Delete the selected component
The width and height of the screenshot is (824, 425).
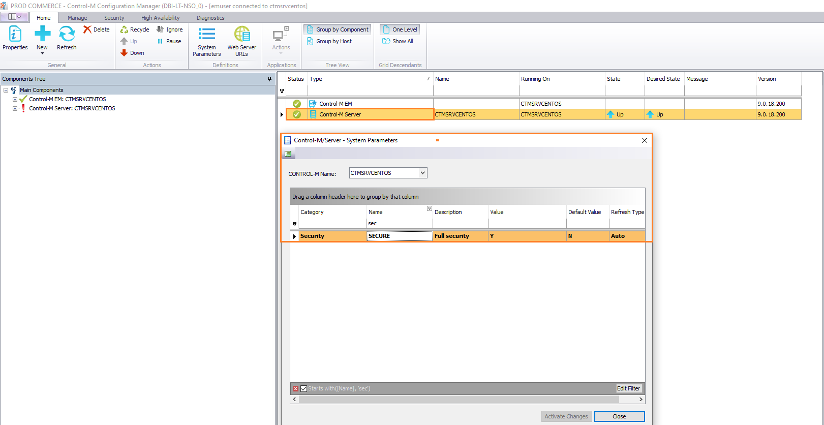(x=97, y=29)
